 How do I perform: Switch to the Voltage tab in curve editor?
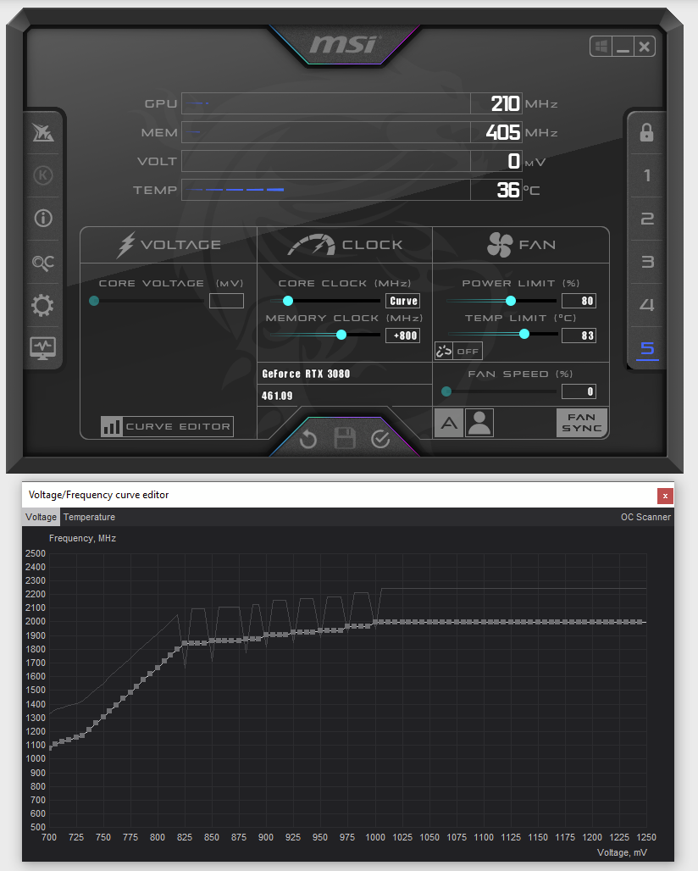click(x=42, y=517)
